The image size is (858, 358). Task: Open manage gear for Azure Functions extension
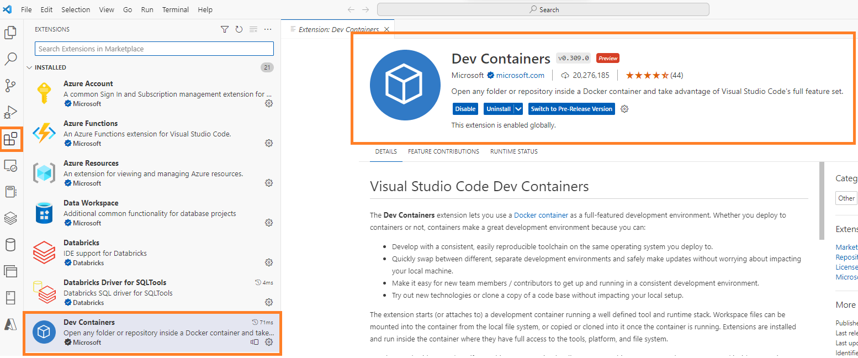[x=269, y=143]
